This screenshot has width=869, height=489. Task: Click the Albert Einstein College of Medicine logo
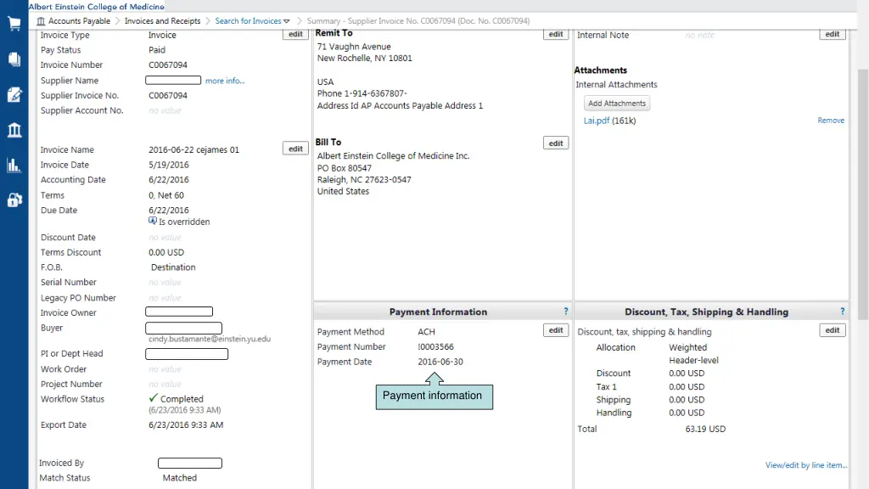97,7
